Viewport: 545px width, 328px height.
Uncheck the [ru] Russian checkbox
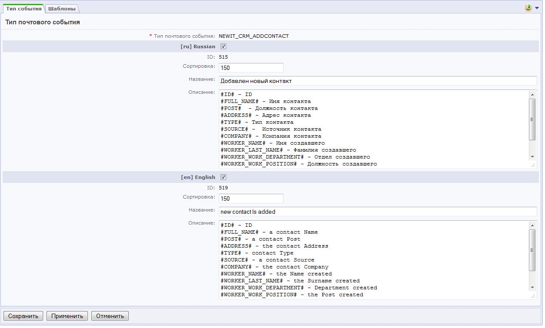coord(223,46)
